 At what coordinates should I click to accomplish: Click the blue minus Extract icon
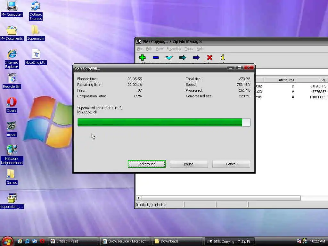(156, 58)
